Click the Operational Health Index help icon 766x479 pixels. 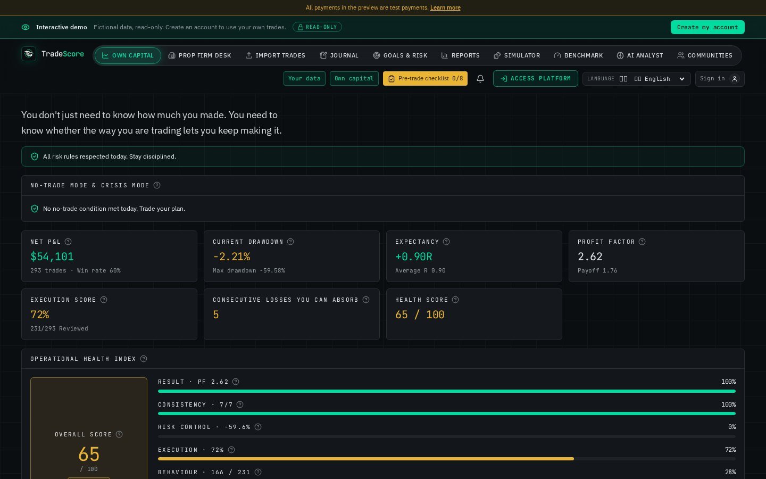[144, 359]
